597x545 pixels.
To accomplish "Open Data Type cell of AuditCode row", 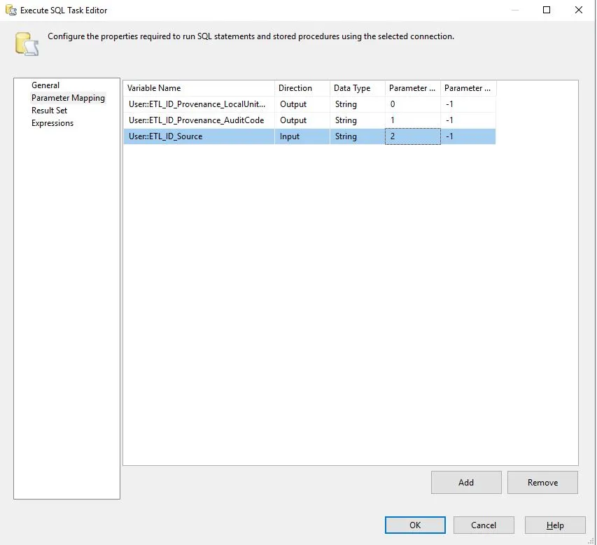I will click(357, 120).
